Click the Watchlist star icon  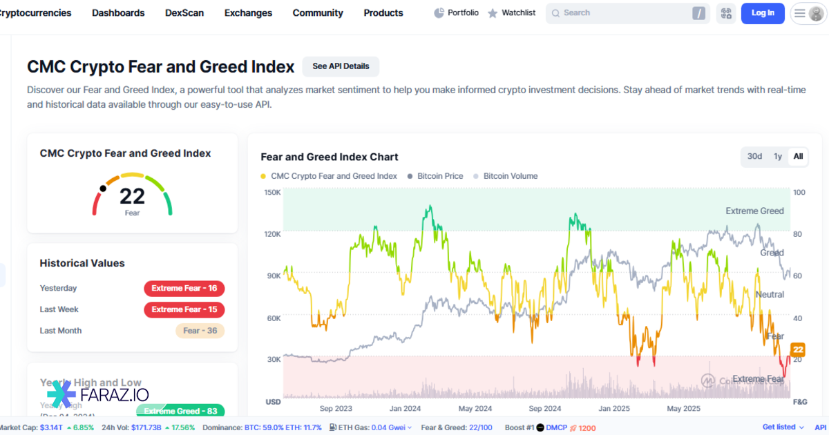[493, 13]
